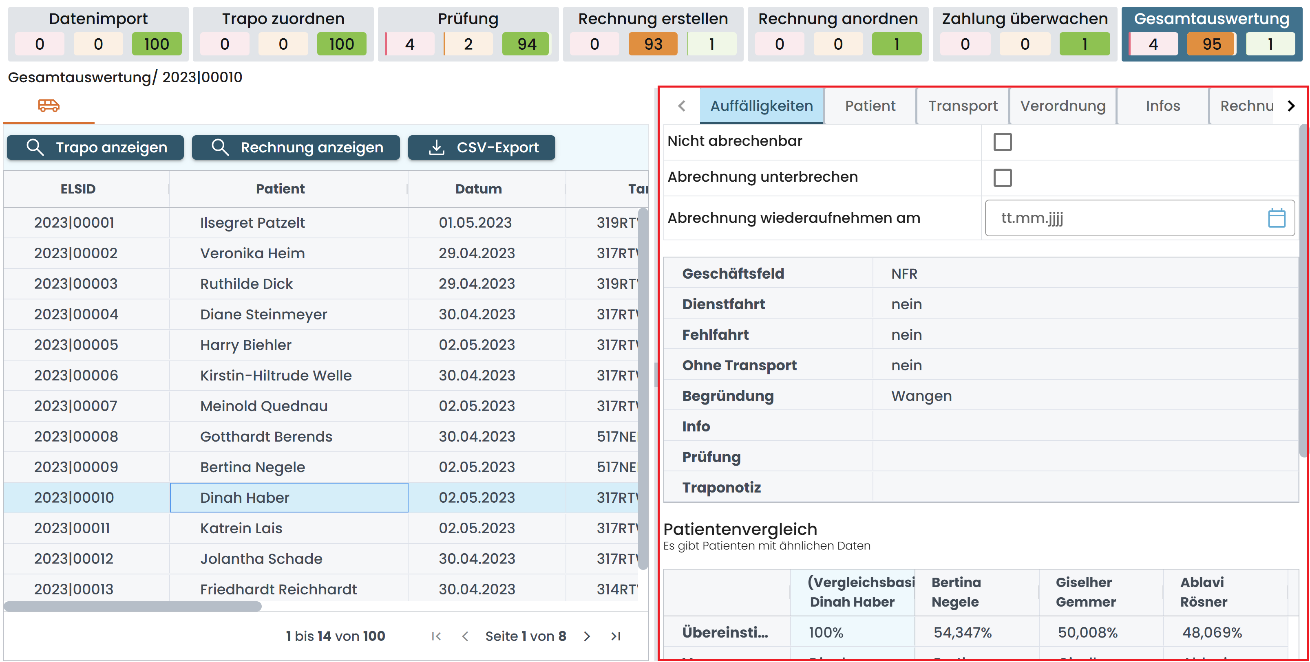1310x662 pixels.
Task: Go to the previous table page
Action: point(465,636)
